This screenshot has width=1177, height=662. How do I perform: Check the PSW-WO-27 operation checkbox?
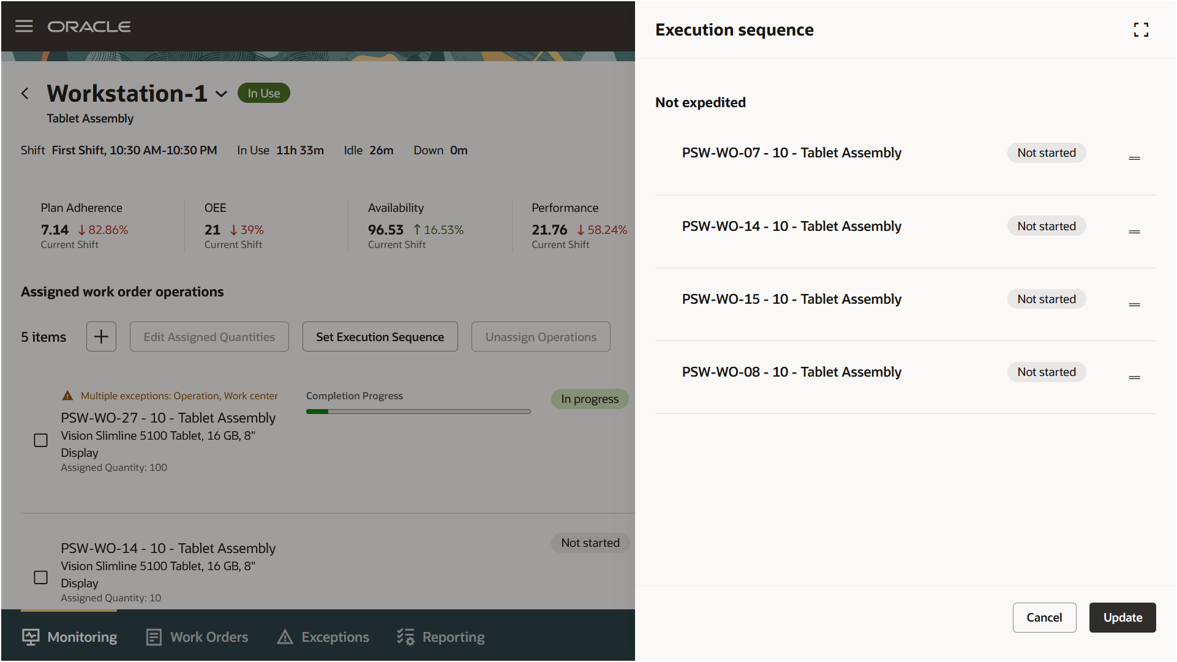tap(40, 440)
